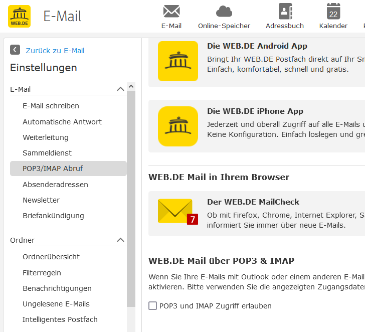
Task: Click the Ordner section header text
Action: click(x=23, y=240)
